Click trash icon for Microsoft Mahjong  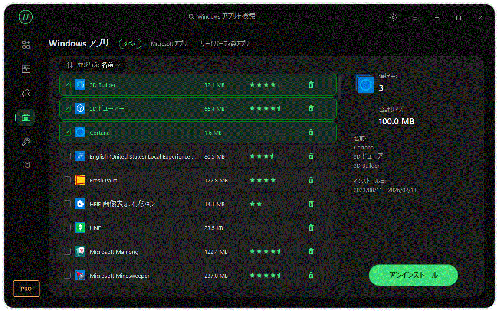311,252
